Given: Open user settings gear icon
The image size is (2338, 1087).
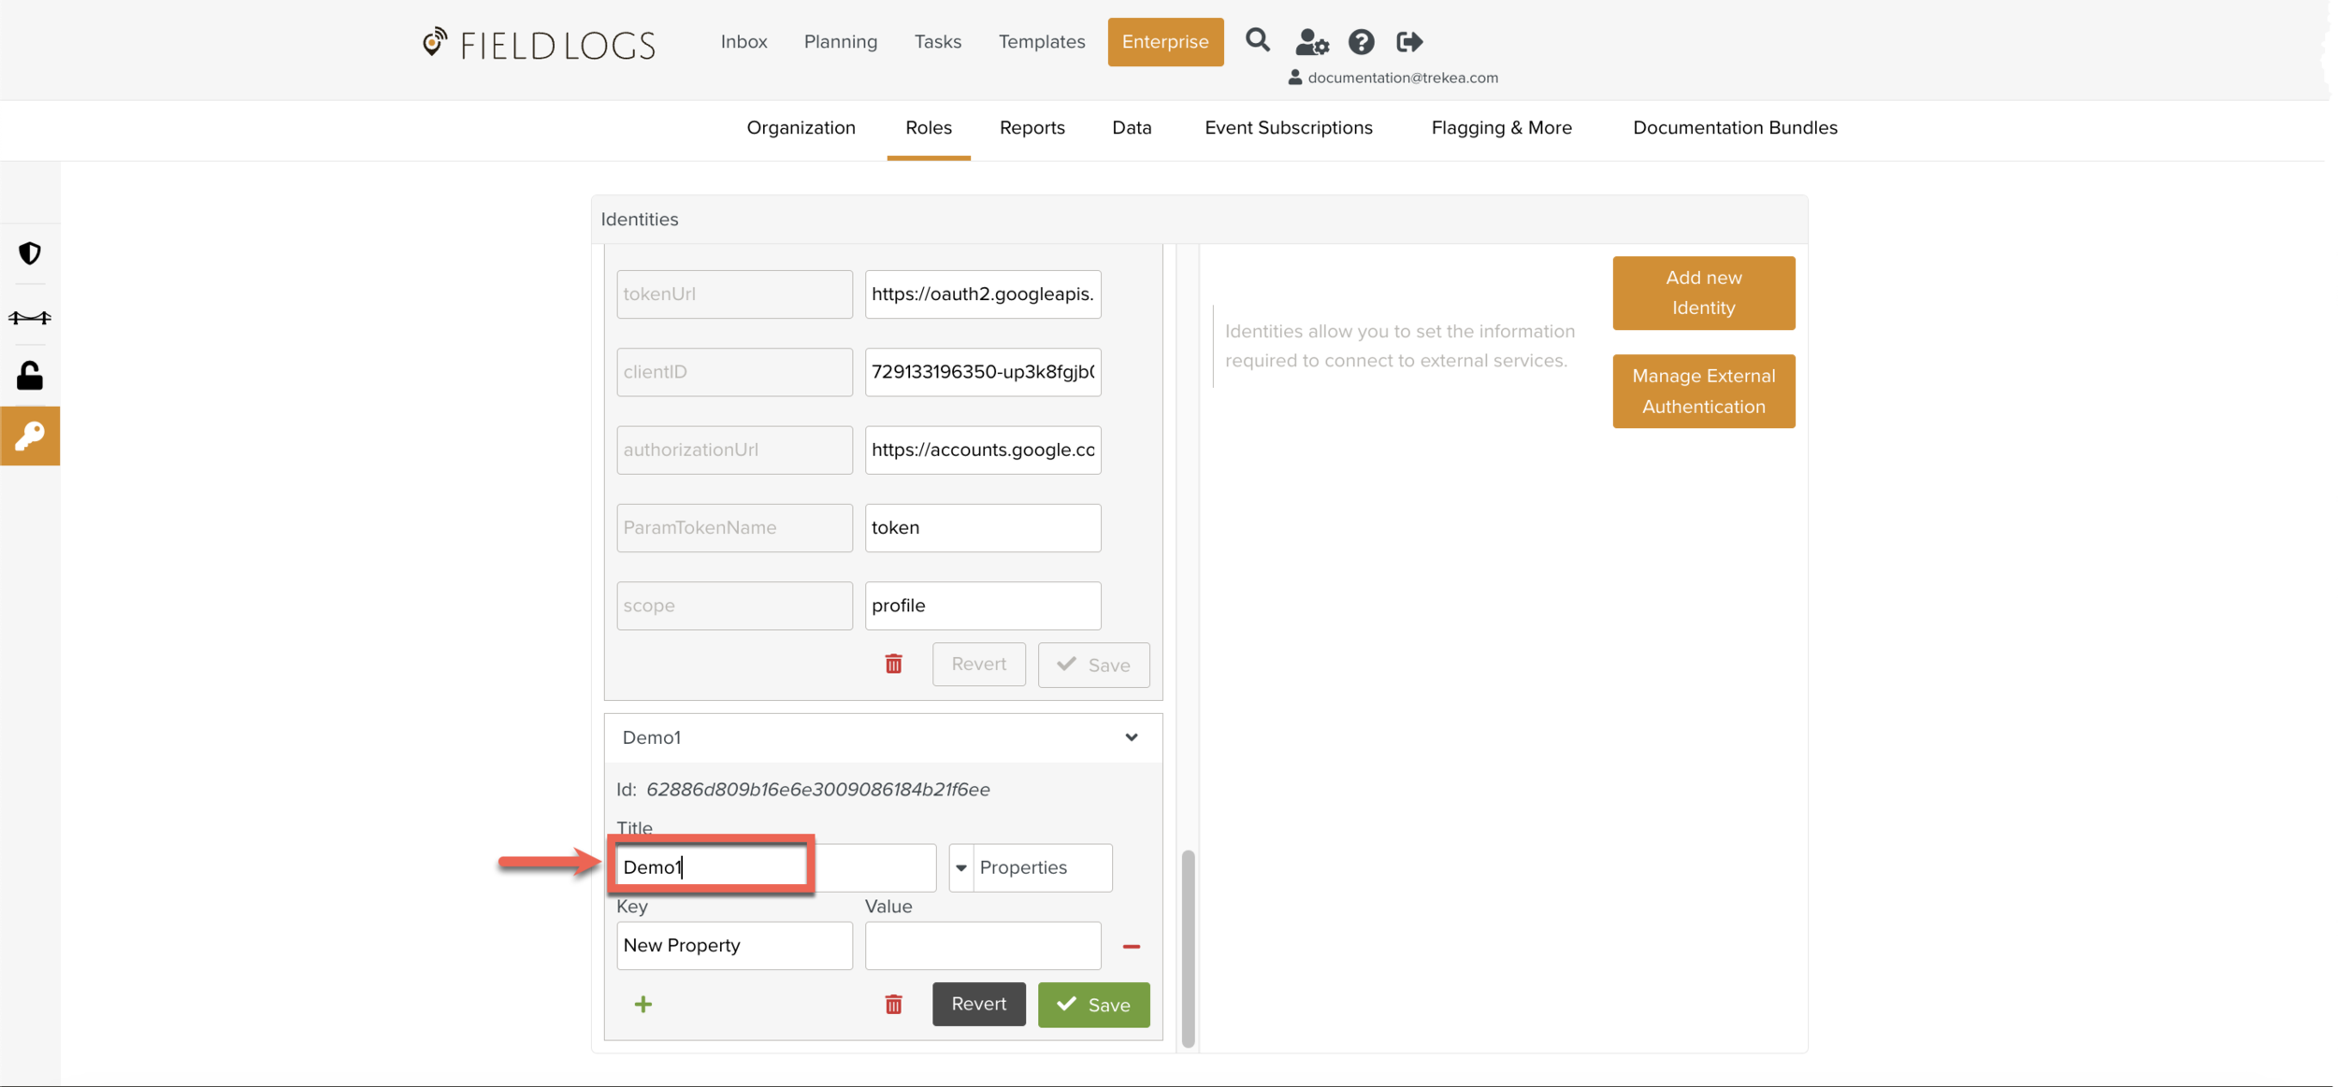Looking at the screenshot, I should pos(1311,42).
